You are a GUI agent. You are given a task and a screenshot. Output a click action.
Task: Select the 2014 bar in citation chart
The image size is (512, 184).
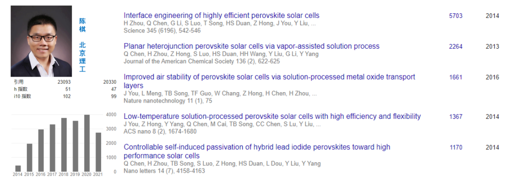18,168
